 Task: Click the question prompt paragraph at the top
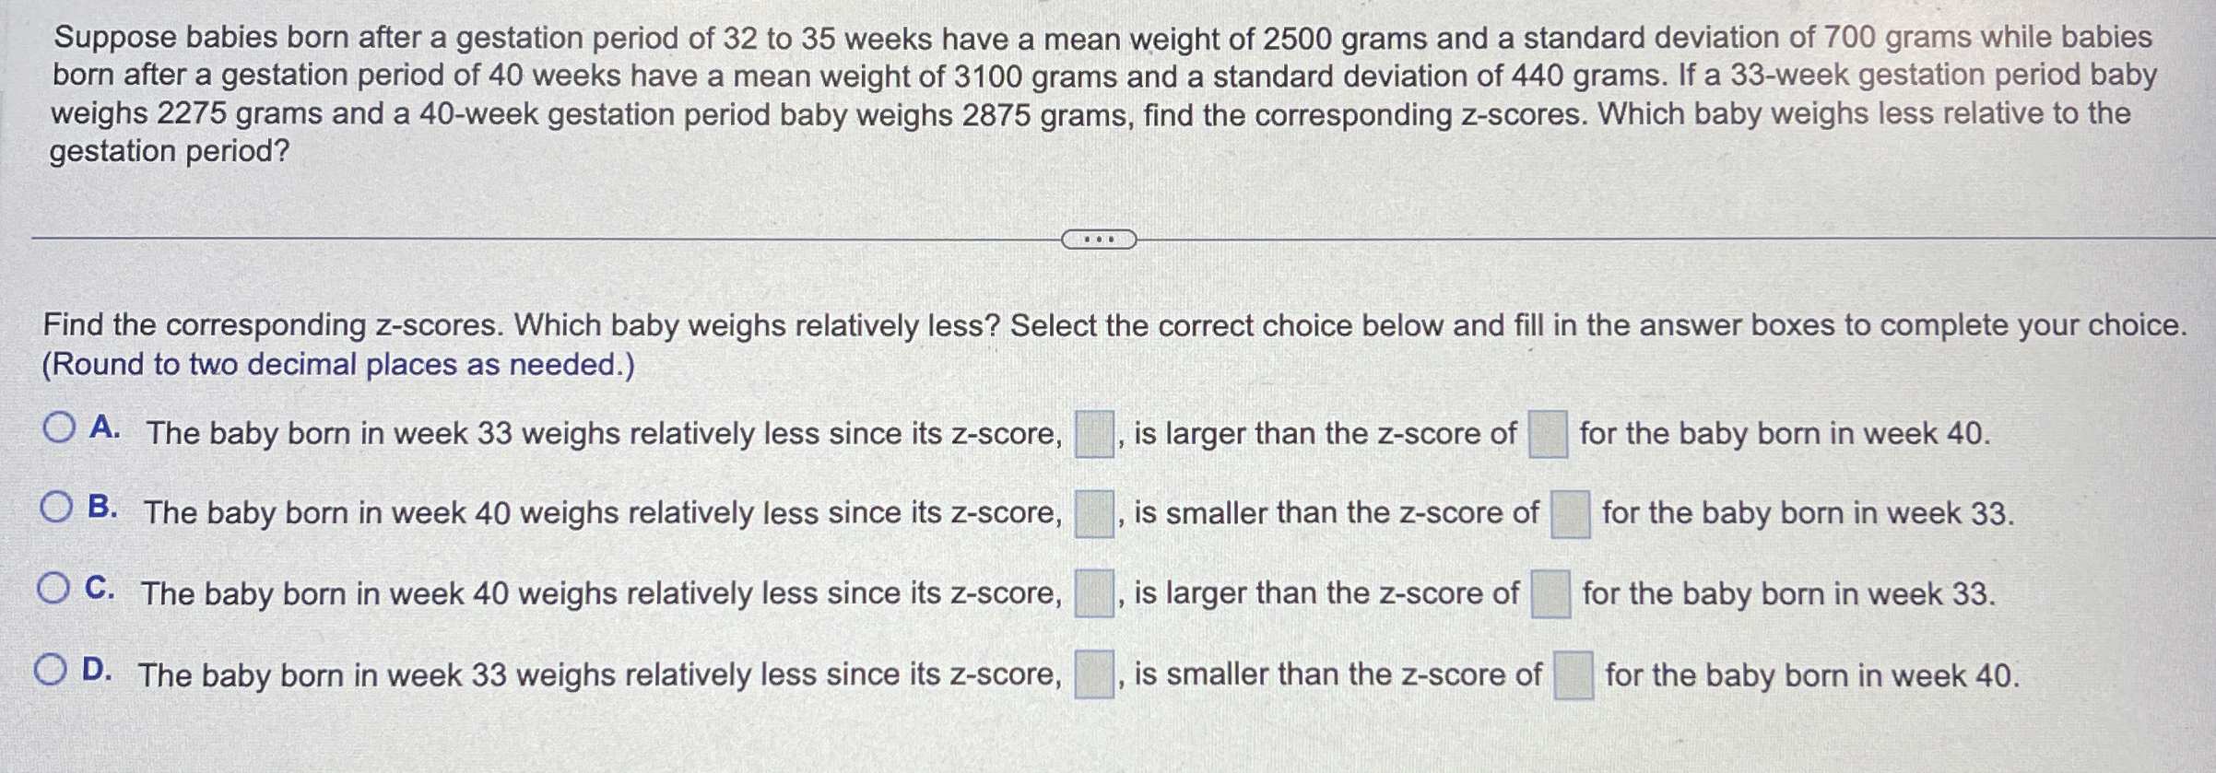coord(1106,92)
